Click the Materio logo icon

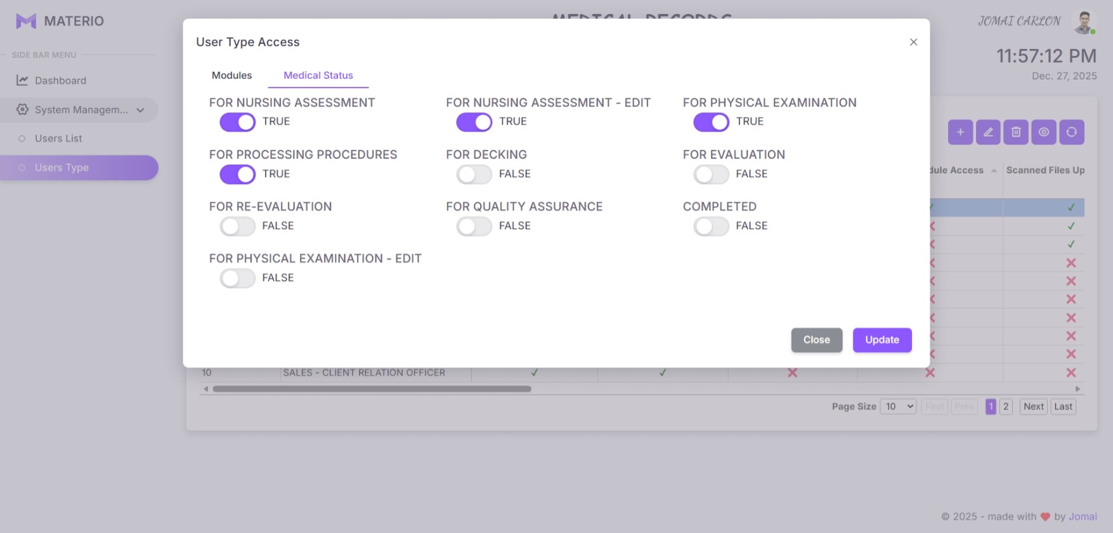click(x=26, y=21)
